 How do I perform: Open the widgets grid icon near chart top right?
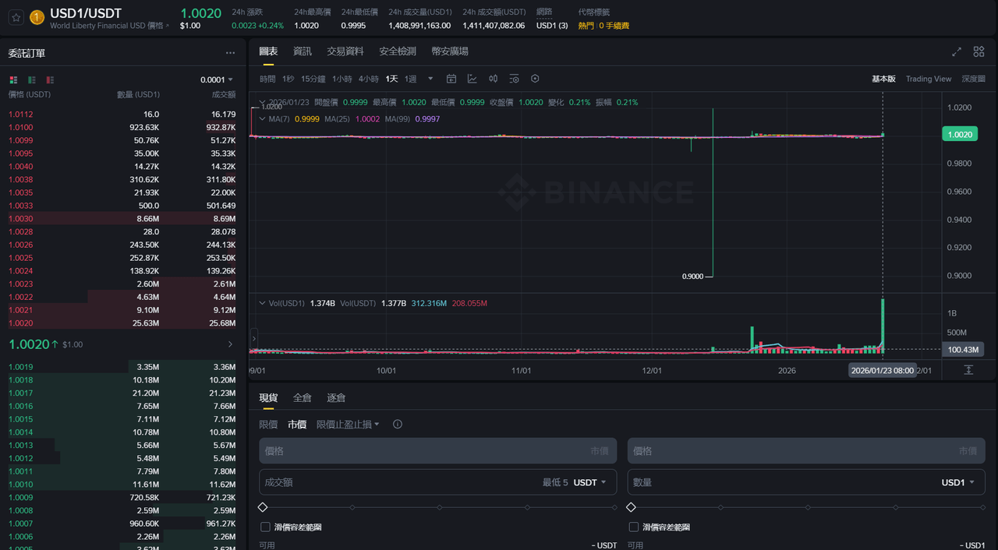tap(979, 51)
